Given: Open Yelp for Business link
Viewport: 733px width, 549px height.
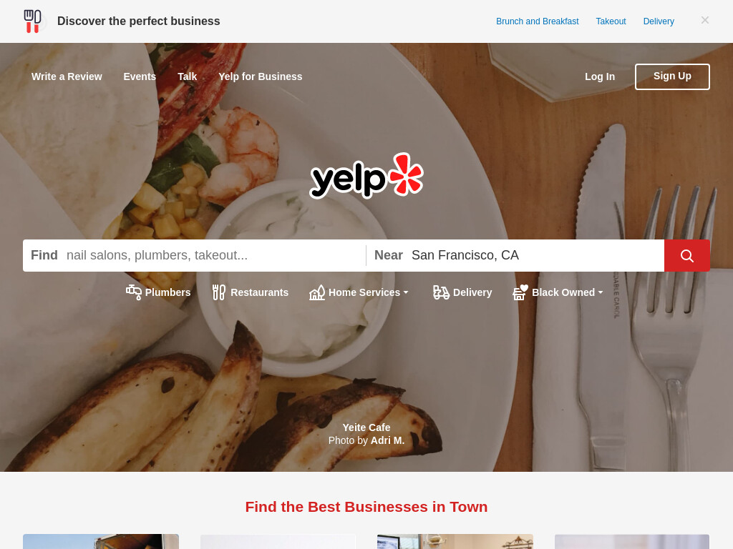Looking at the screenshot, I should point(261,76).
